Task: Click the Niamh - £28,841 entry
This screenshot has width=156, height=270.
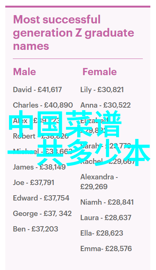Action: (107, 202)
